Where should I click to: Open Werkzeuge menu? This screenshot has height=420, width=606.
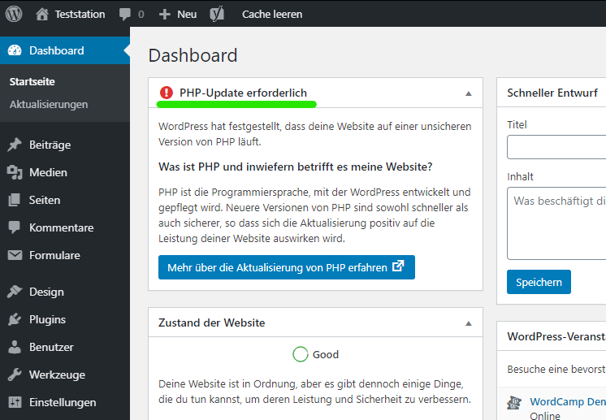click(57, 375)
